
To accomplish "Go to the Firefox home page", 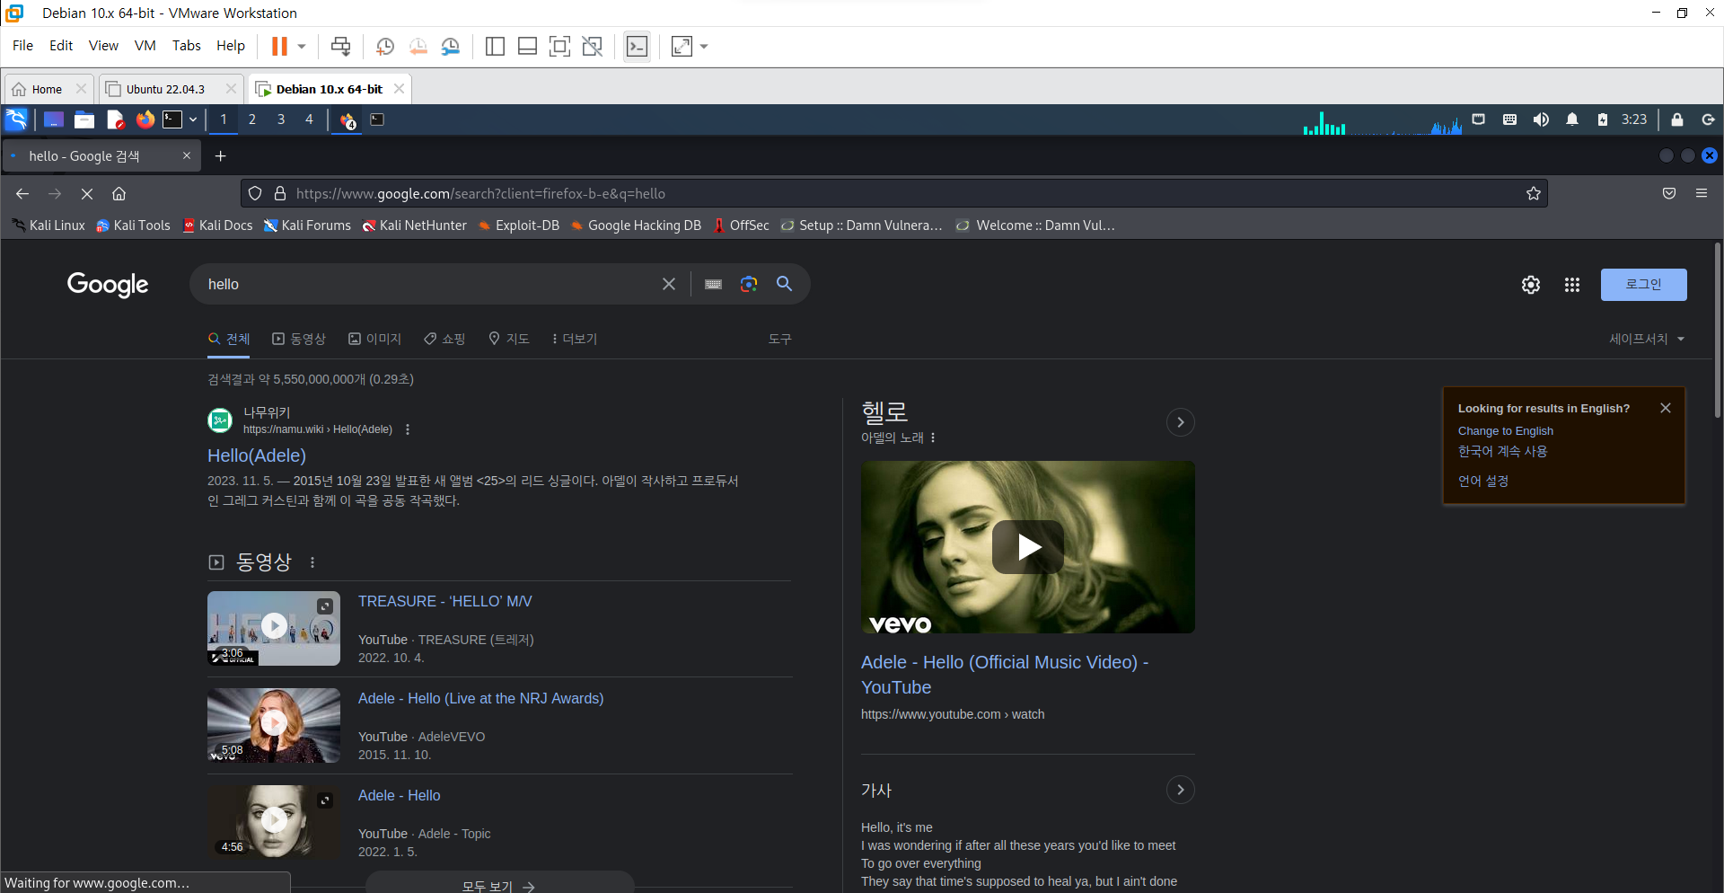I will [x=119, y=193].
